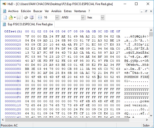Restore the inner document window
Screen dimensions: 154x128
coord(146,11)
